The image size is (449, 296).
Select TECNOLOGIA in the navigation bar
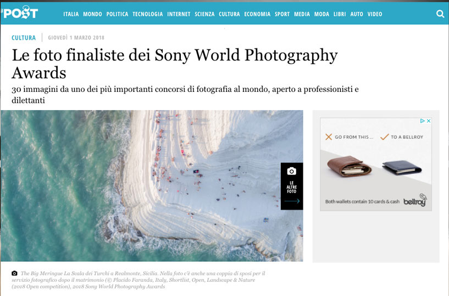(147, 14)
